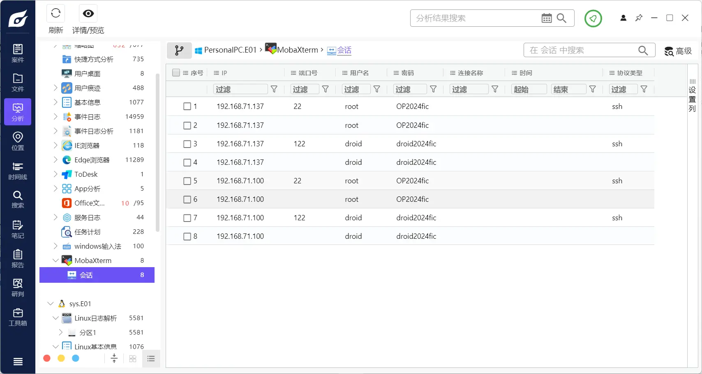Open the Timeline (时间线) sidebar section
The width and height of the screenshot is (702, 374).
point(18,171)
